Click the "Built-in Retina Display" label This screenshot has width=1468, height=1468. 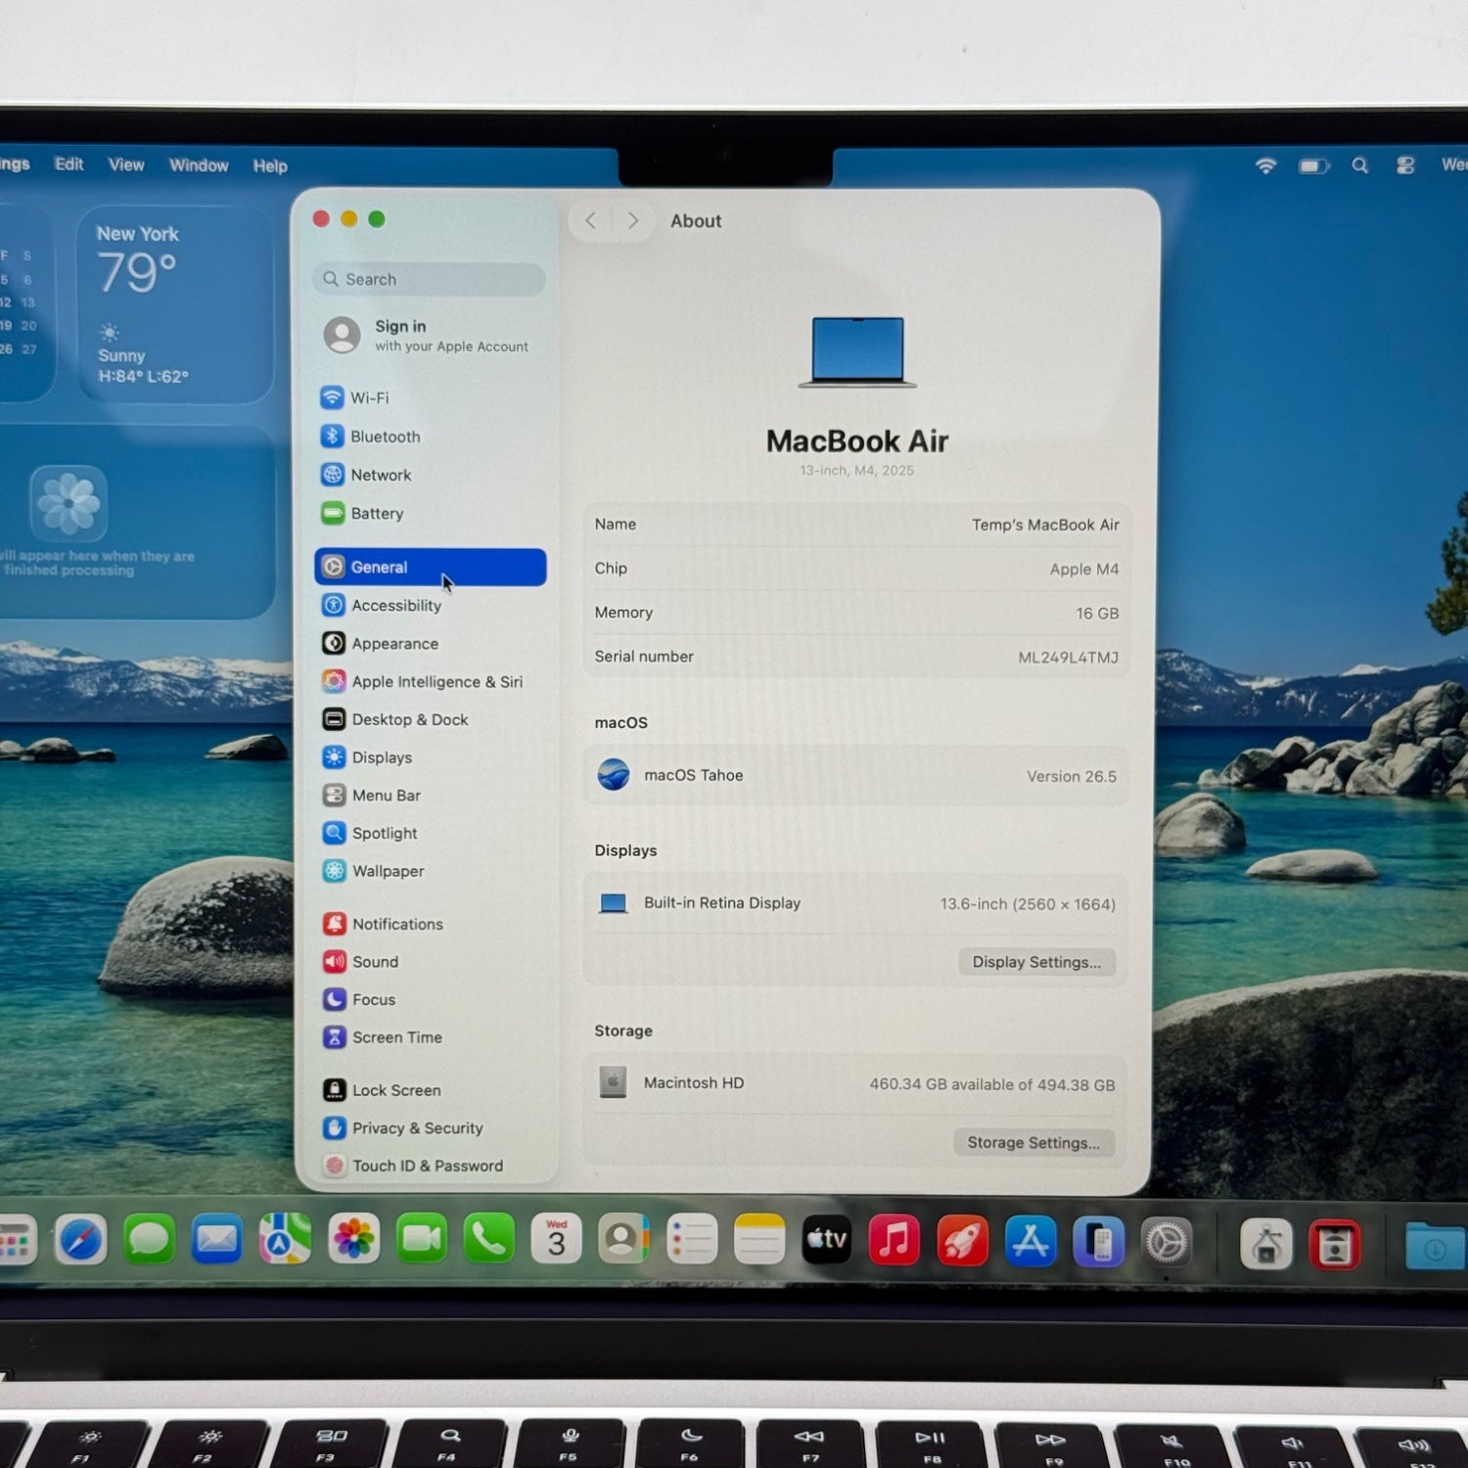722,903
